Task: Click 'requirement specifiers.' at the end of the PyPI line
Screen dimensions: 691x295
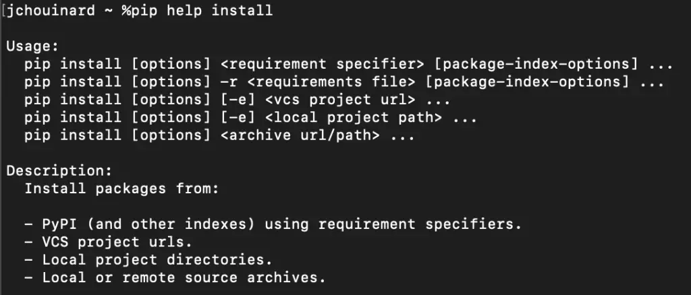Action: 420,224
